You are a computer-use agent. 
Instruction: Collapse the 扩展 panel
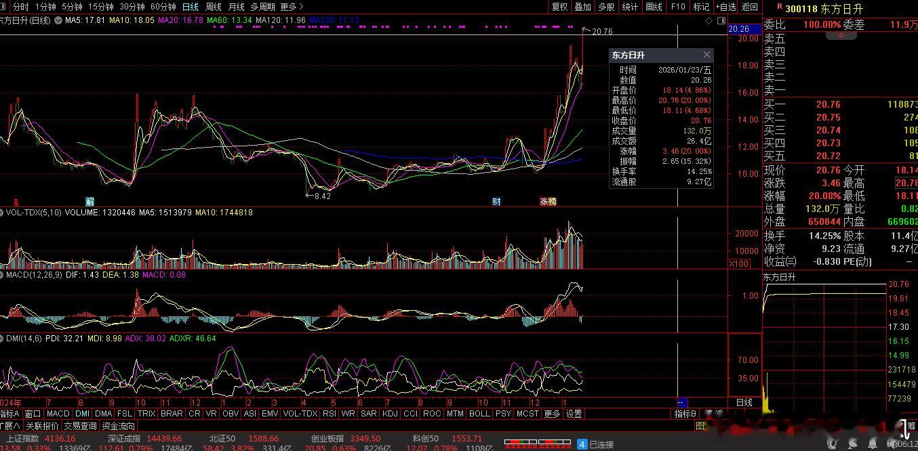pos(10,426)
